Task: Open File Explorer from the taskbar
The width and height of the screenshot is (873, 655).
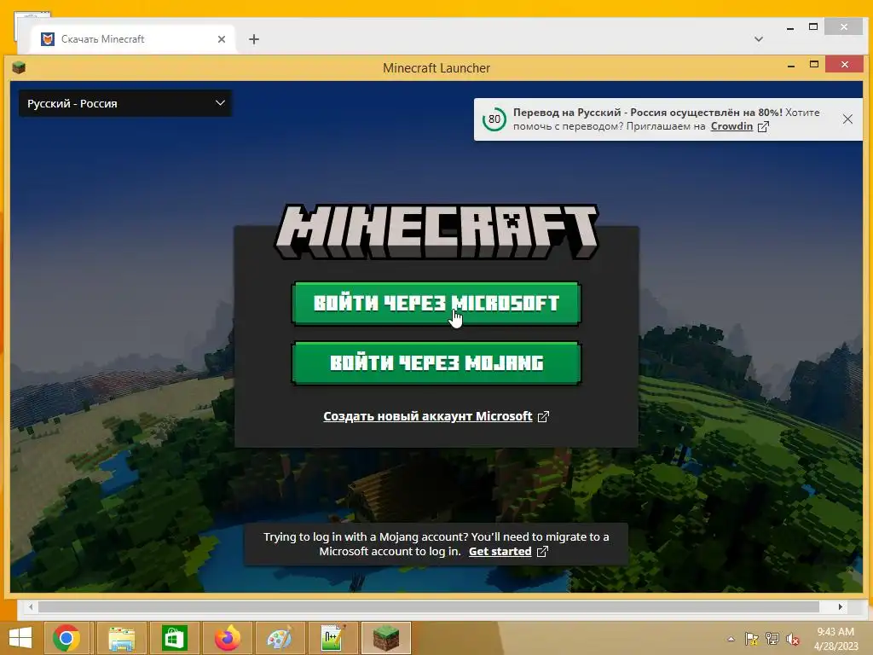Action: [121, 638]
